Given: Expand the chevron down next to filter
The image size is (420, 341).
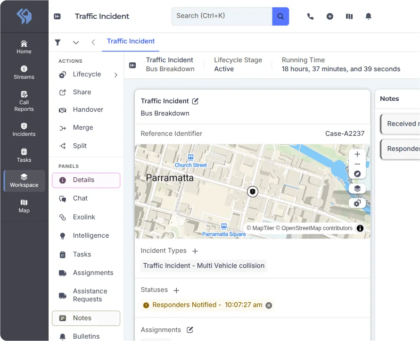Looking at the screenshot, I should click(76, 42).
